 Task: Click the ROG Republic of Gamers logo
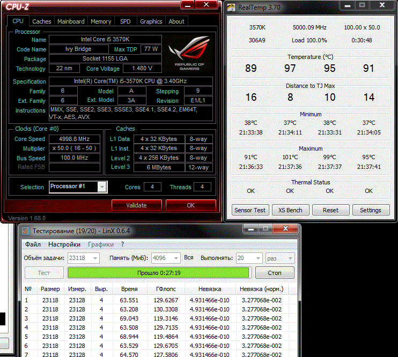click(189, 53)
